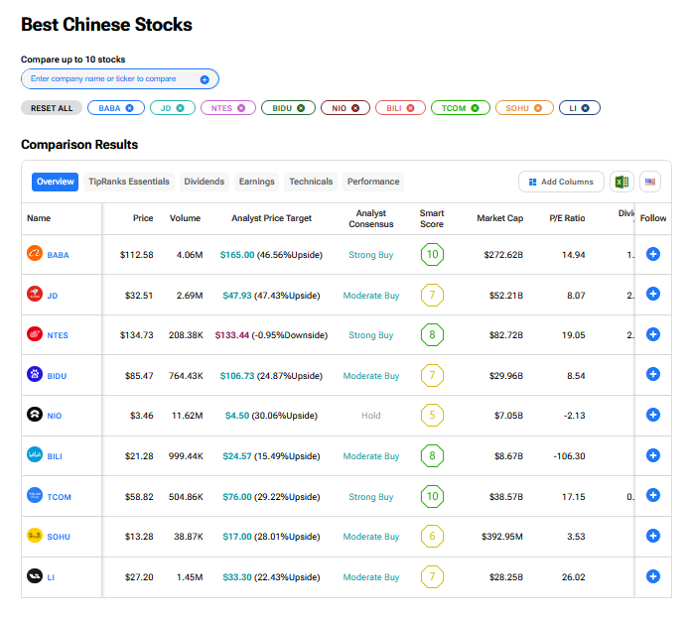Focus the company name or ticker search field
This screenshot has height=620, width=688.
(x=120, y=79)
